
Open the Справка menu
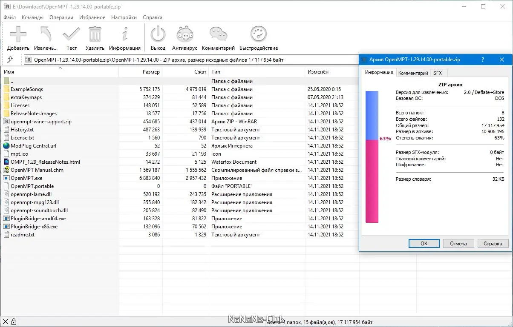tap(153, 17)
